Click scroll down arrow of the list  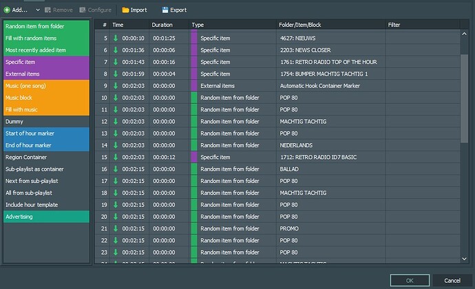click(x=464, y=259)
